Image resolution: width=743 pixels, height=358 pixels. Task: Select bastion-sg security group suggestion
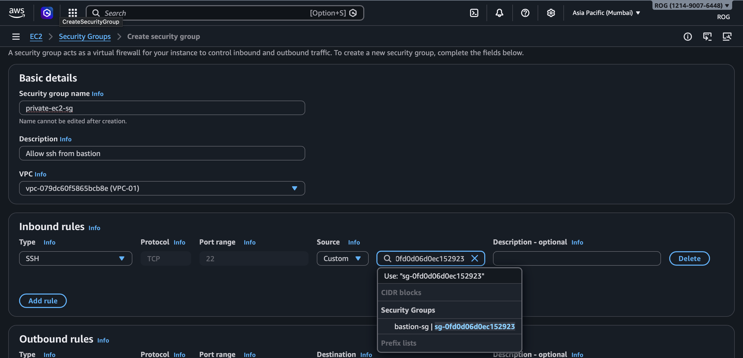pyautogui.click(x=454, y=326)
